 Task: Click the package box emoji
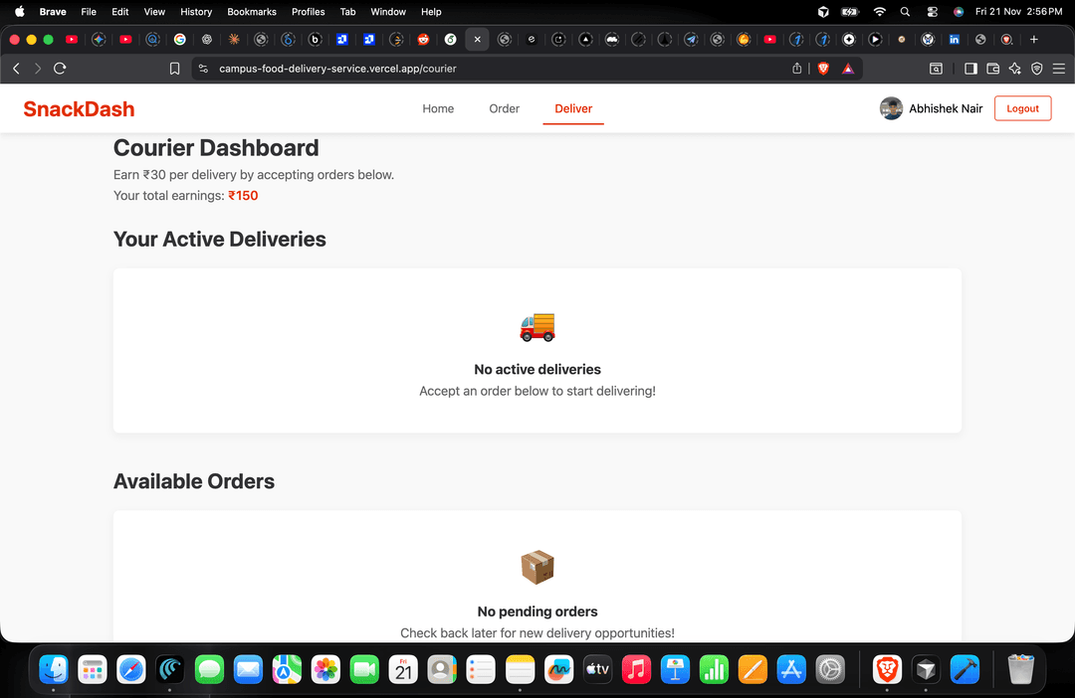(537, 567)
